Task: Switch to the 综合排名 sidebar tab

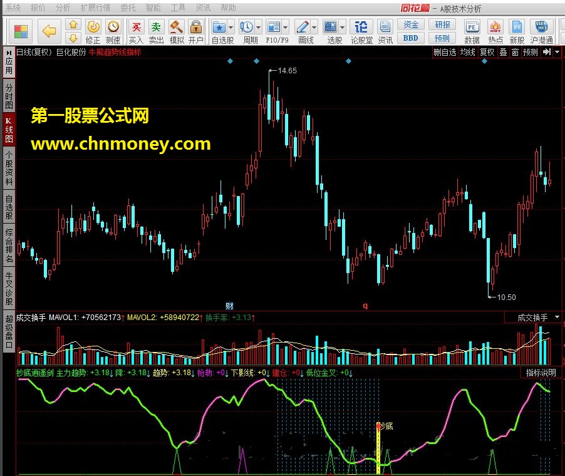Action: (x=9, y=246)
